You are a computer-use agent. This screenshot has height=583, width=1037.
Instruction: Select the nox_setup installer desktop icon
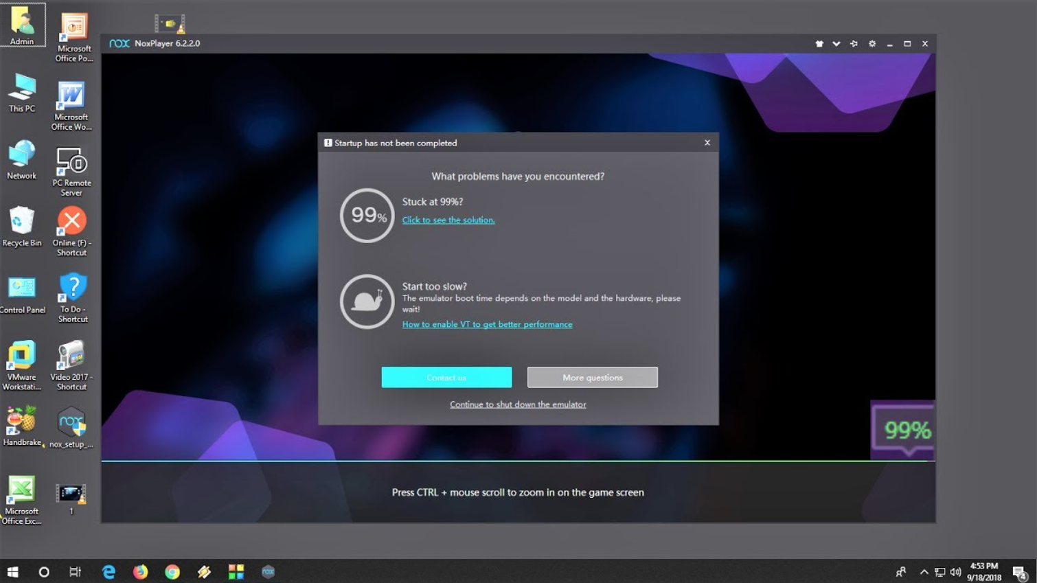(x=71, y=427)
